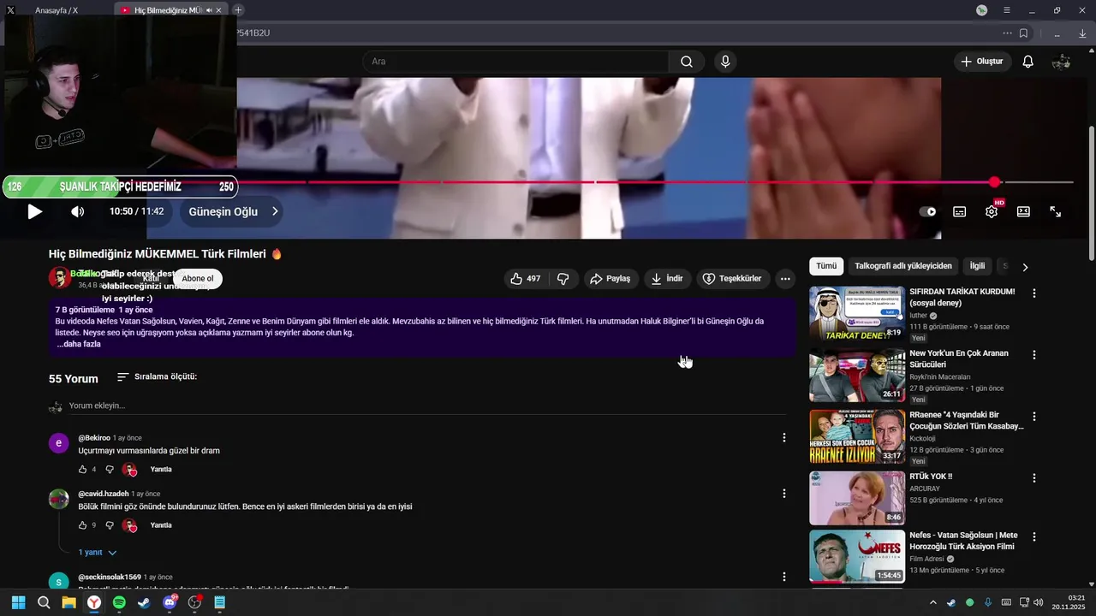The height and width of the screenshot is (616, 1096).
Task: Select Talkografi adlı yükleyiciden chip
Action: tap(903, 266)
